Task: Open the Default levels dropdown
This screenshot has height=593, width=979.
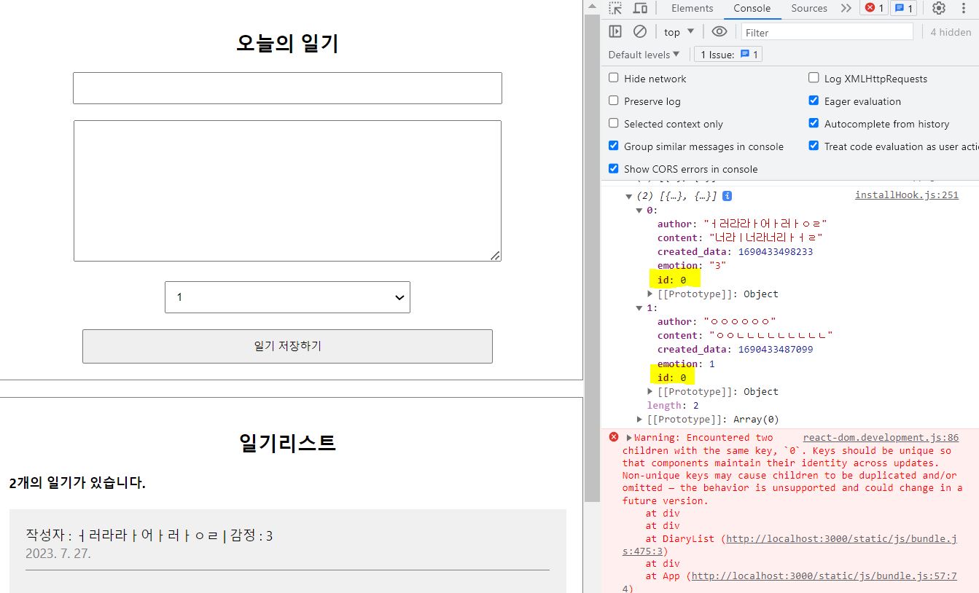Action: coord(644,55)
